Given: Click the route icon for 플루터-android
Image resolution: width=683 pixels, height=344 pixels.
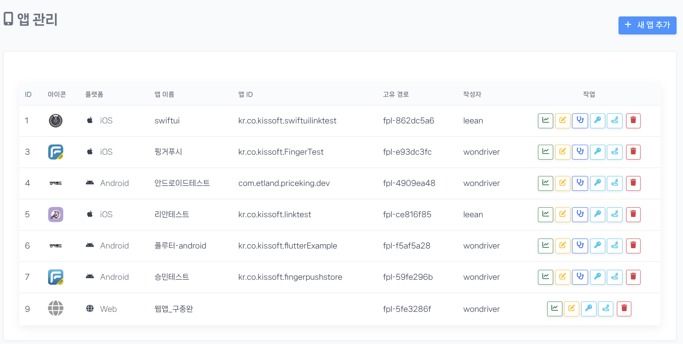Looking at the screenshot, I should (x=614, y=246).
